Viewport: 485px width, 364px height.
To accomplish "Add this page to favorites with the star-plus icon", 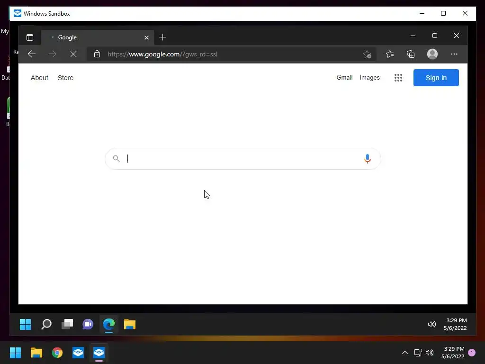I will tap(367, 54).
